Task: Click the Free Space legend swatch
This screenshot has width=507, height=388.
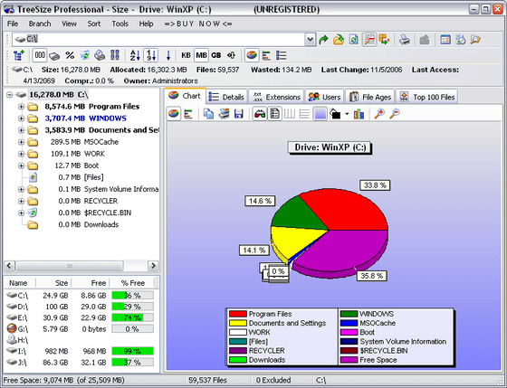Action: (x=349, y=360)
